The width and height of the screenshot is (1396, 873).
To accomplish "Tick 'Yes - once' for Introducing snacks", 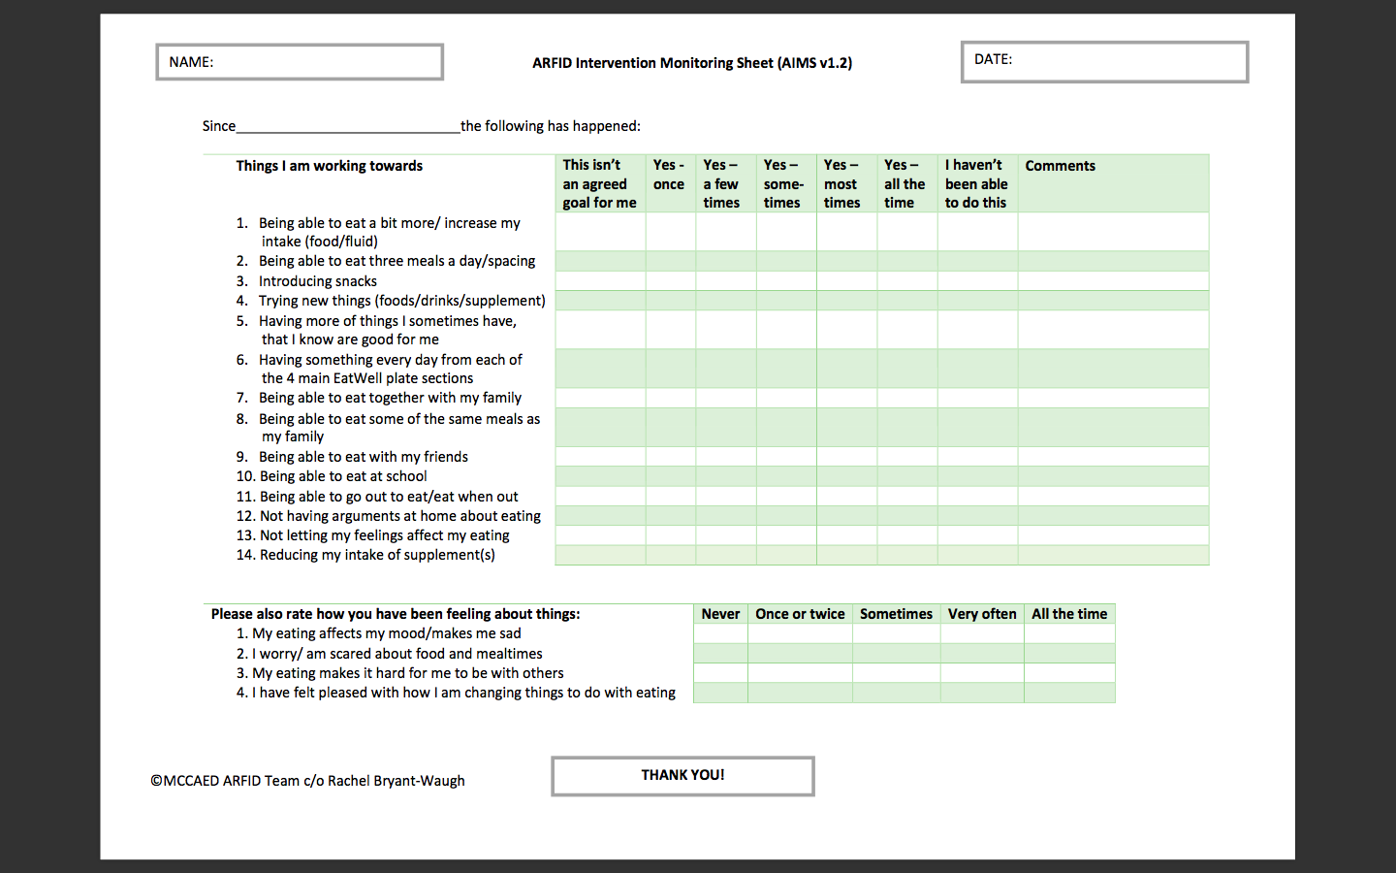I will pos(670,280).
